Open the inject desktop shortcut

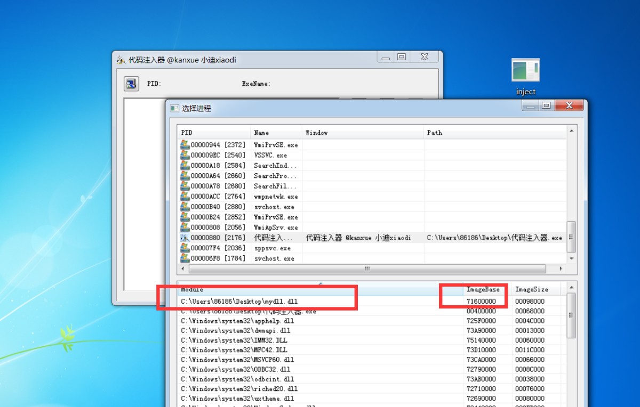click(525, 77)
